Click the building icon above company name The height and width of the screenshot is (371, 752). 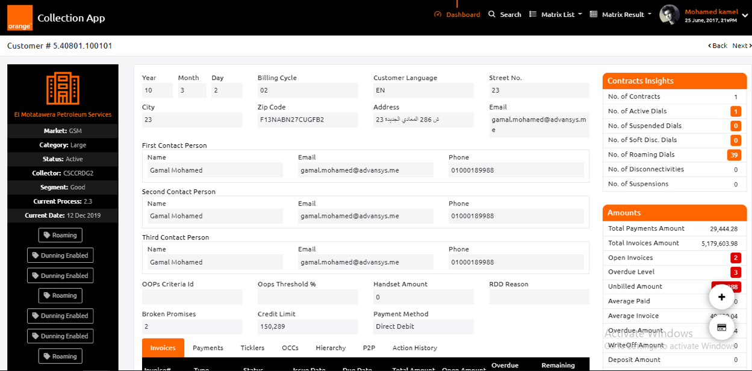coord(63,88)
